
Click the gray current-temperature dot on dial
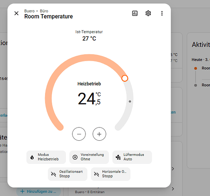130,102
